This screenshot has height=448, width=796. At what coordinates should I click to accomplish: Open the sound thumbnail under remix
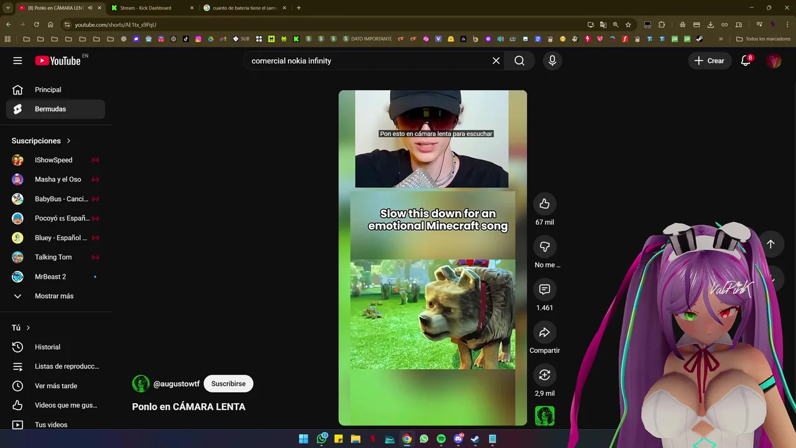coord(545,416)
